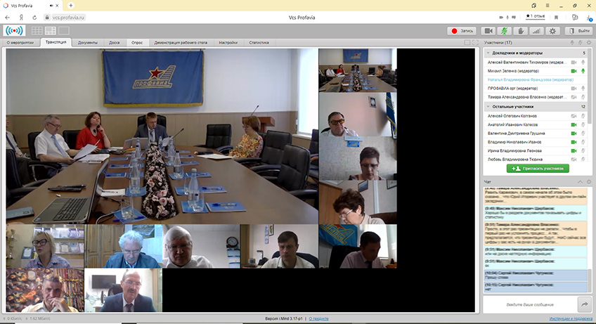
Task: Open the Статистика tab
Action: [x=259, y=43]
